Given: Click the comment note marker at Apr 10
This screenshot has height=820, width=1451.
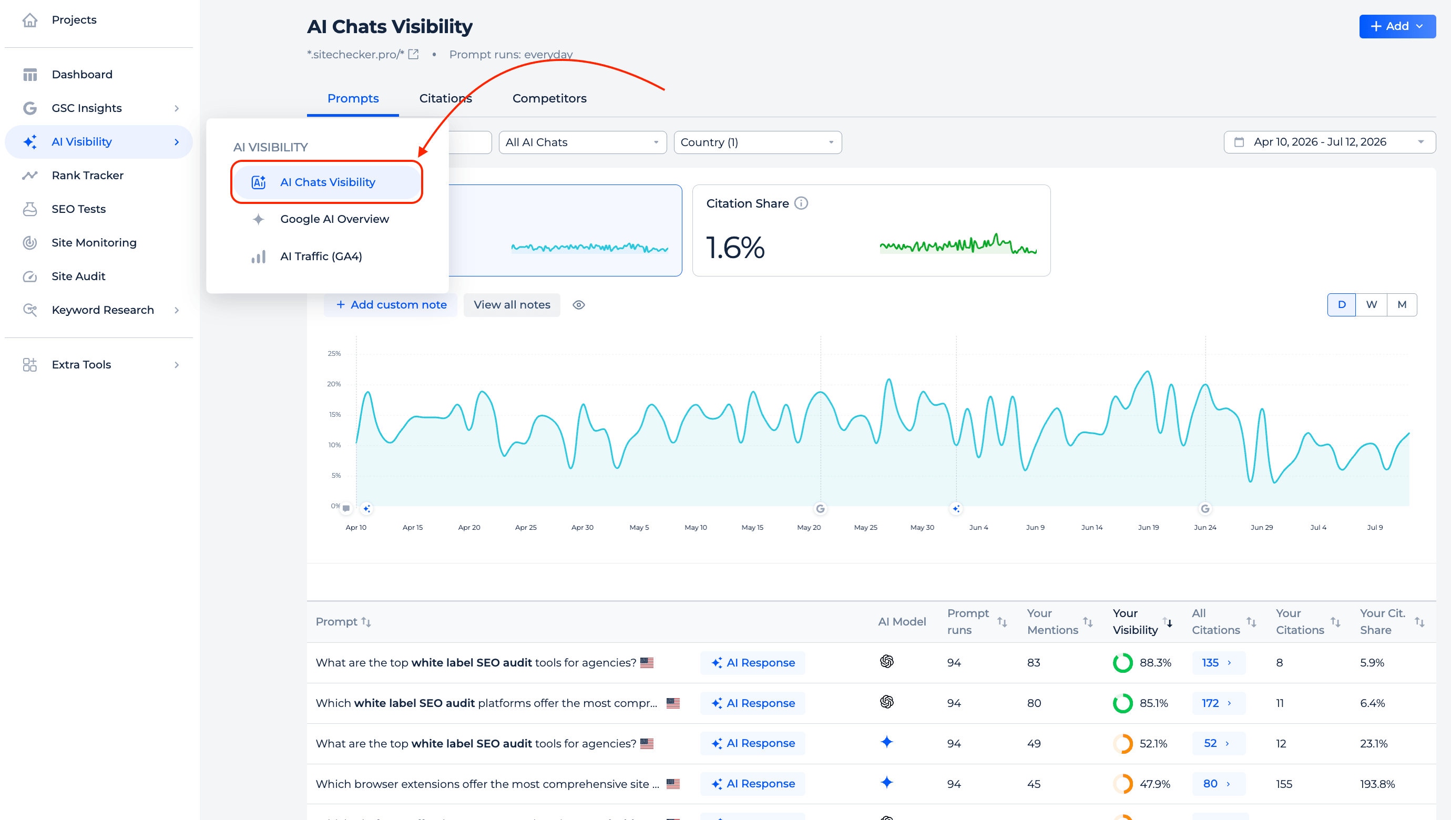Looking at the screenshot, I should (346, 508).
